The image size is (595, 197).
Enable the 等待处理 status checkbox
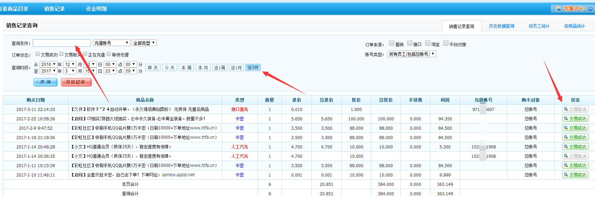pos(109,54)
